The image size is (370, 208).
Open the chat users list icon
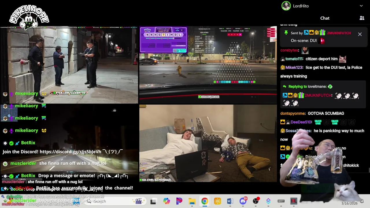[x=362, y=18]
